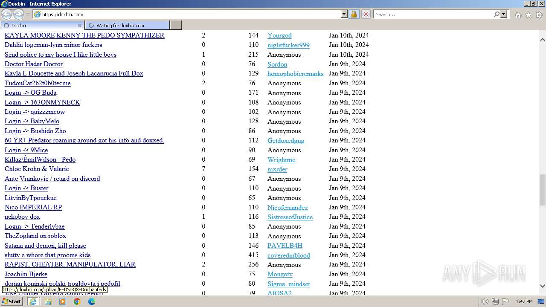Screen dimensions: 546x307
Task: Open the Windows Start button
Action: 12,301
